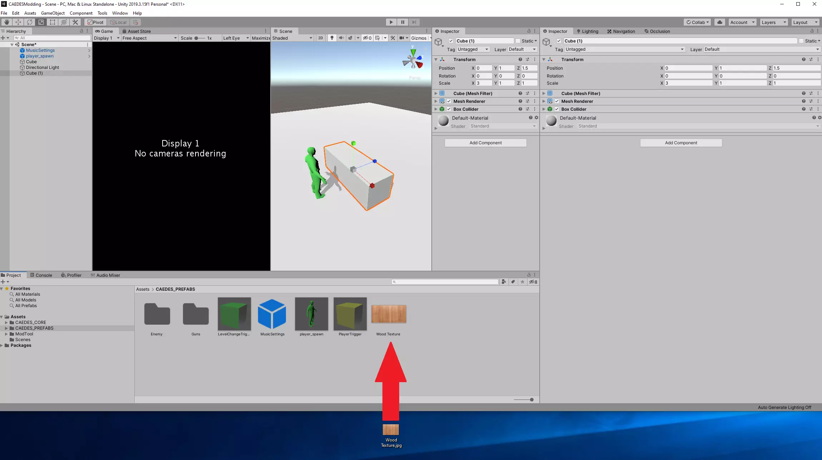The image size is (822, 460).
Task: Switch to the Console tab
Action: pos(41,275)
